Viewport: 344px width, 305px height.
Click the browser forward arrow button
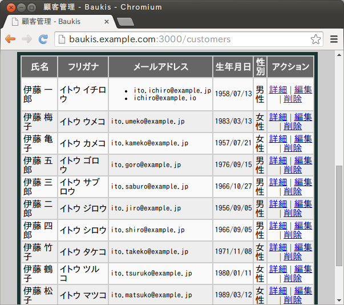(26, 39)
